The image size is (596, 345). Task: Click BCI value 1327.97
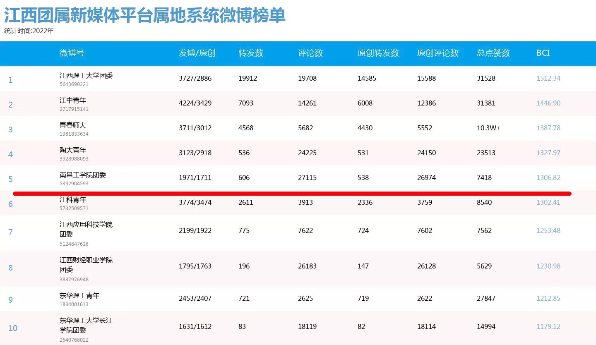pos(548,153)
